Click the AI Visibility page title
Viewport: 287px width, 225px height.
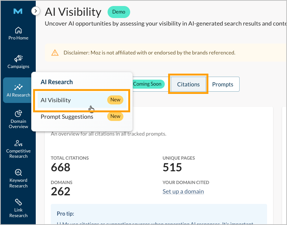73,12
